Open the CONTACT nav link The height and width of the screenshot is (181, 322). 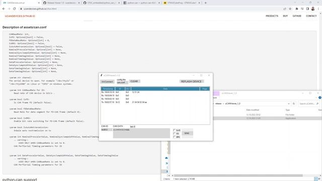pos(311,16)
